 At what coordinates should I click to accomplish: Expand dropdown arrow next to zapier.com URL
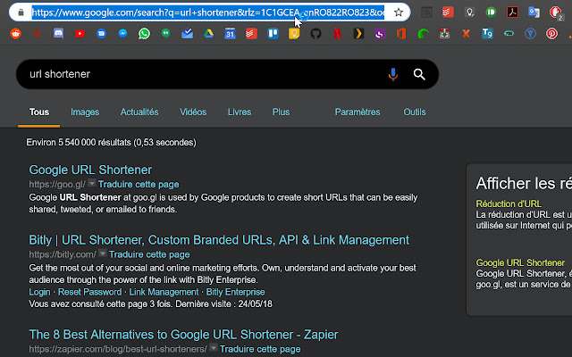pyautogui.click(x=214, y=347)
